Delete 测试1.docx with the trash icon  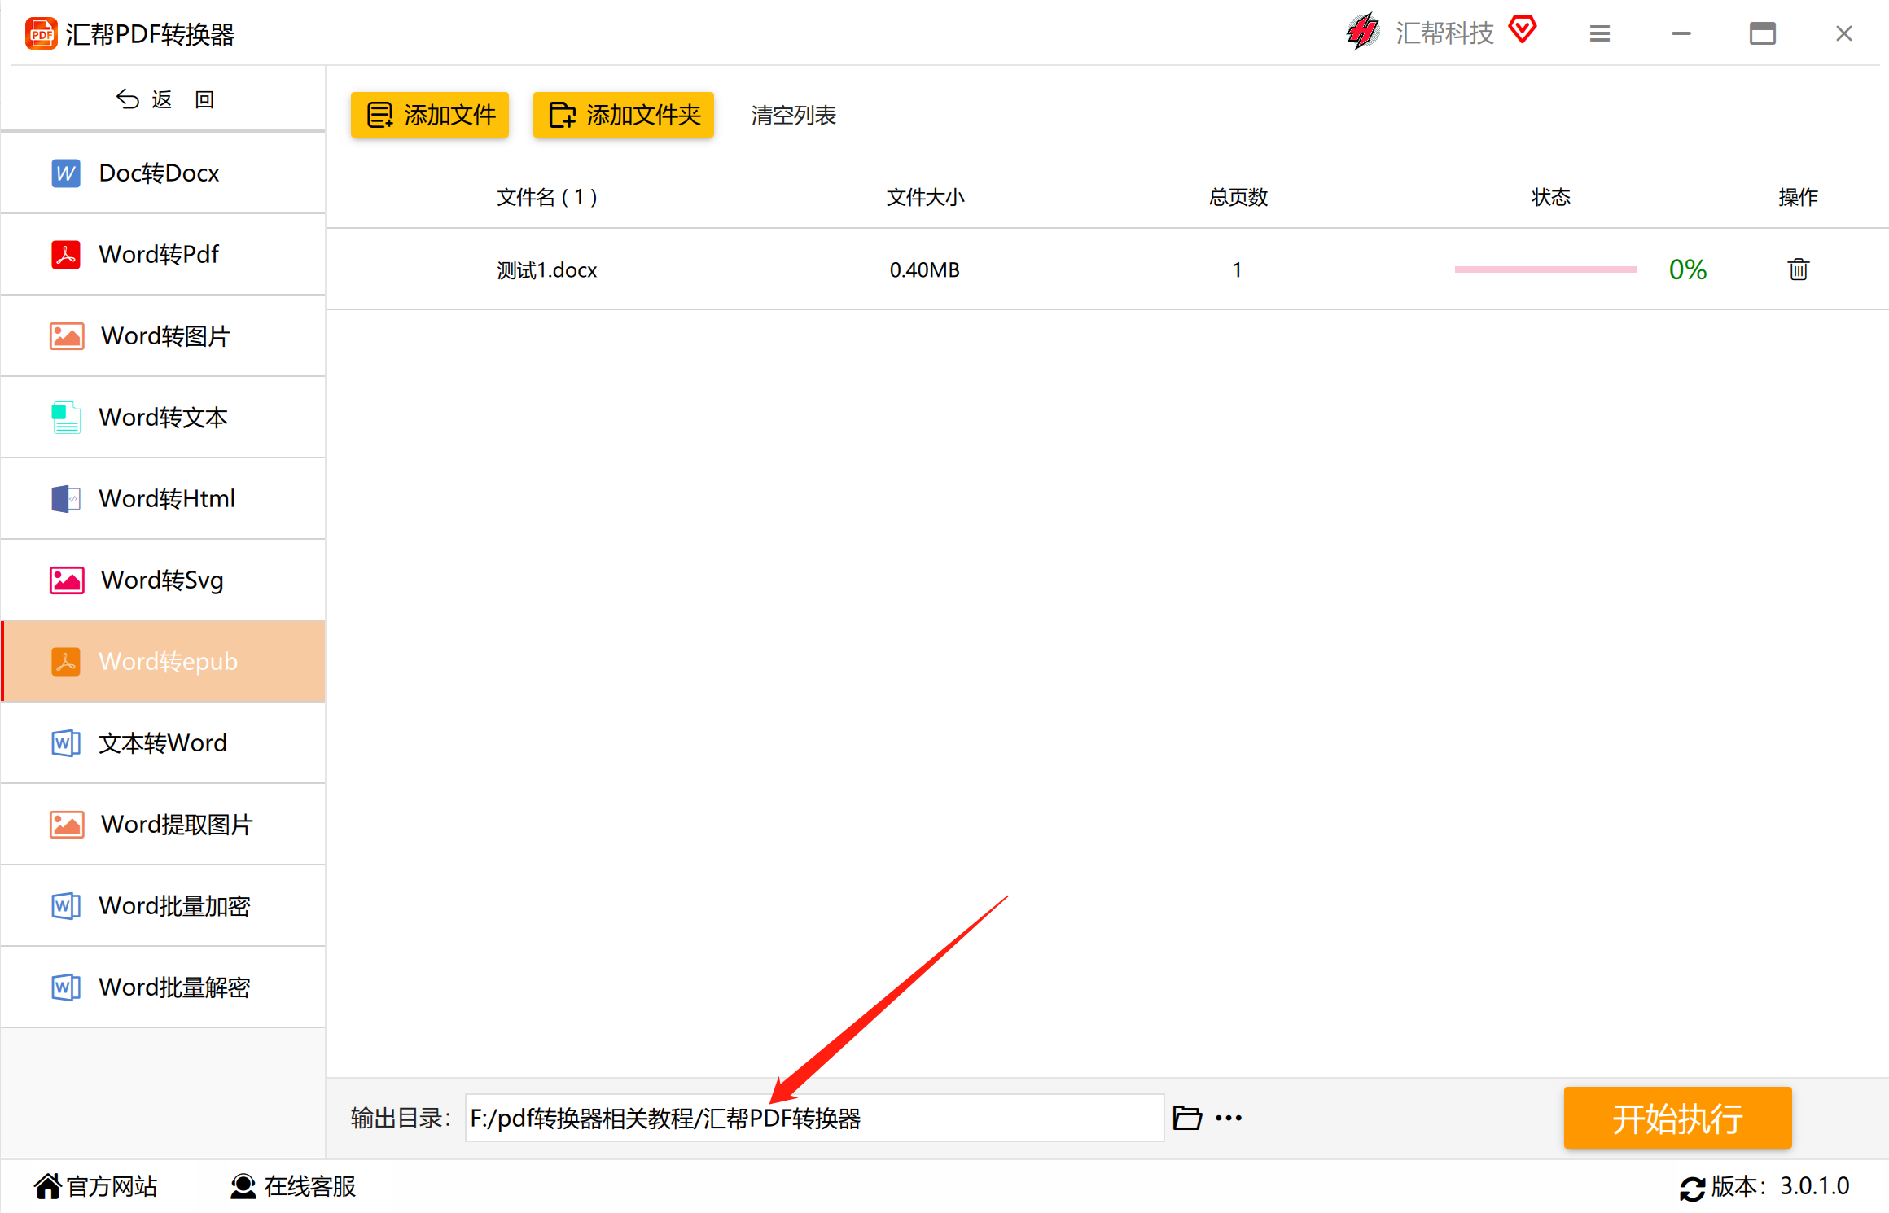click(x=1799, y=269)
